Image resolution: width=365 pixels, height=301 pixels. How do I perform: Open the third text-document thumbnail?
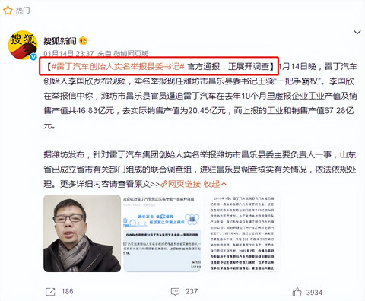(x=242, y=233)
